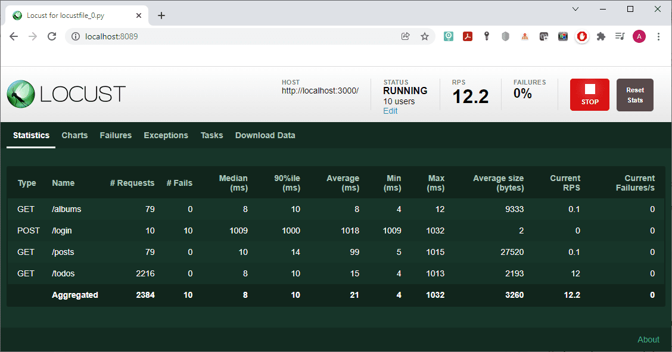
Task: Expand the tab search chevron
Action: point(575,9)
